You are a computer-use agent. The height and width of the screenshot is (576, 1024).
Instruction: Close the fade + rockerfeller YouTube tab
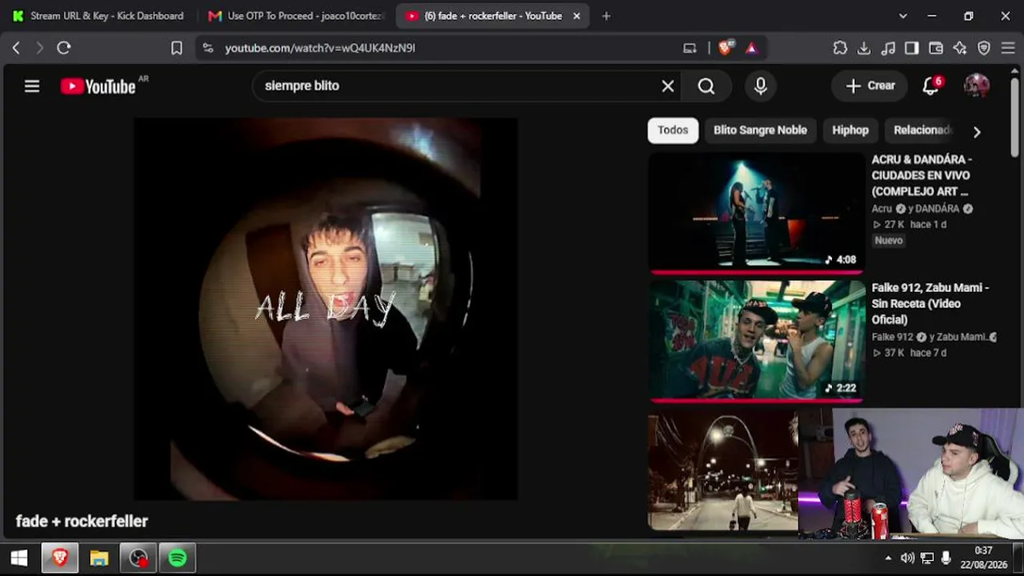pos(577,16)
